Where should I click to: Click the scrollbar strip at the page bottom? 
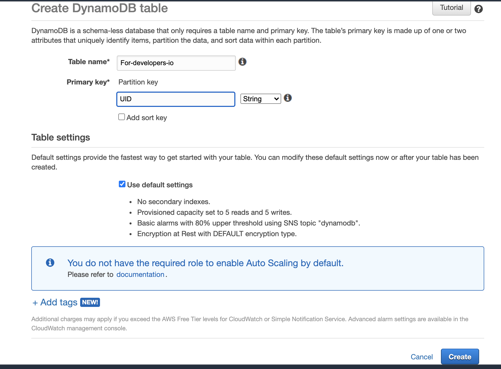pyautogui.click(x=250, y=367)
